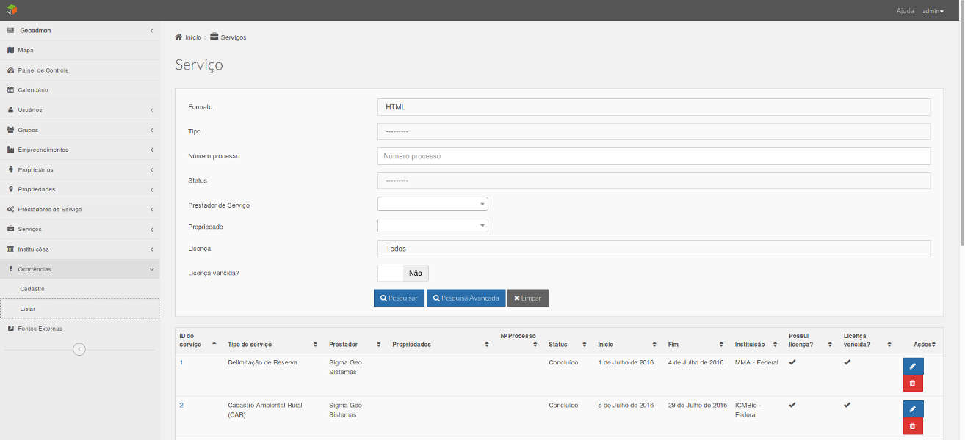Click the Geoadmon server icon in sidebar
965x440 pixels.
pyautogui.click(x=10, y=31)
